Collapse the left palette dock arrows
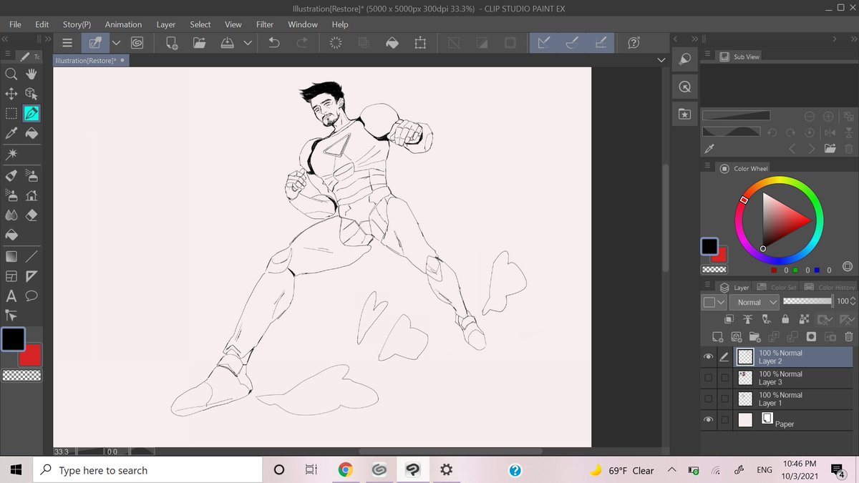The width and height of the screenshot is (859, 483). (5, 39)
